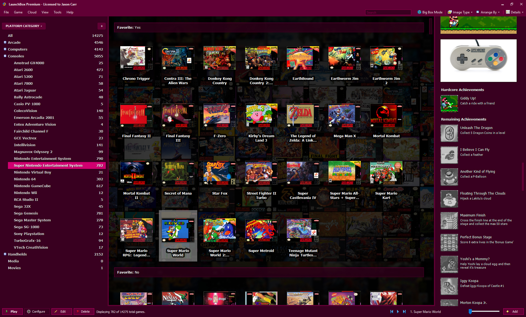The image size is (526, 317).
Task: Open the Arrange By dropdown
Action: [x=488, y=12]
